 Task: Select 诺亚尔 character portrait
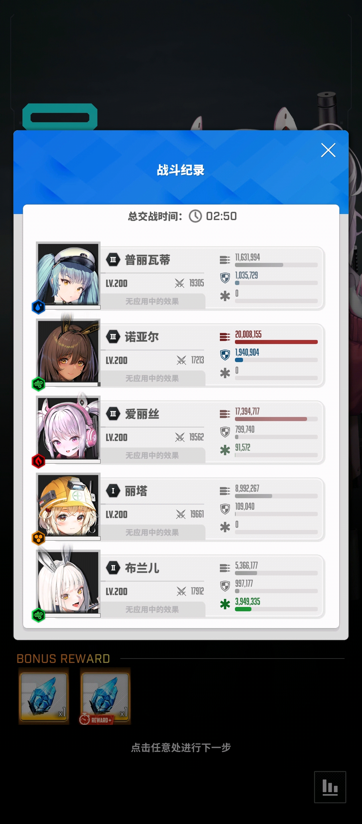[x=68, y=351]
